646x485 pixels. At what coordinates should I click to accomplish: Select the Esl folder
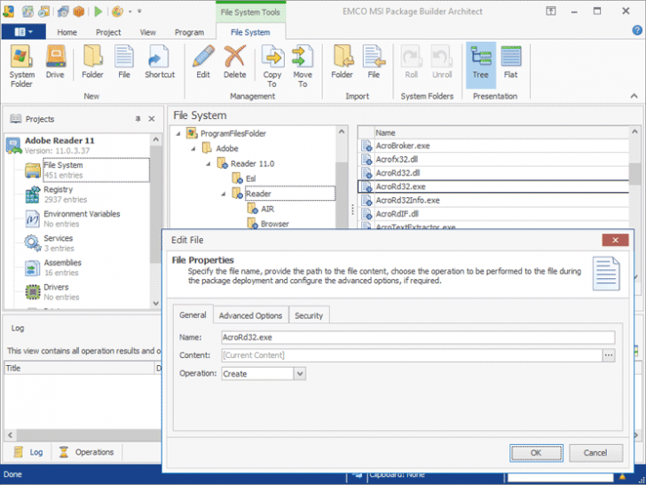pyautogui.click(x=250, y=179)
